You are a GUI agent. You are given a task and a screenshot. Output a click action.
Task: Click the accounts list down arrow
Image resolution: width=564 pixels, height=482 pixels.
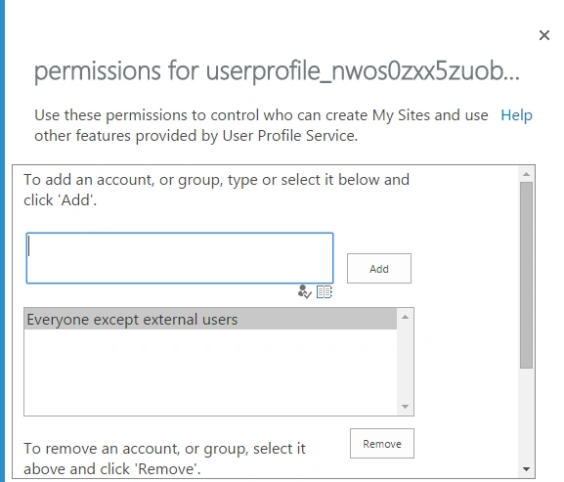click(x=405, y=407)
